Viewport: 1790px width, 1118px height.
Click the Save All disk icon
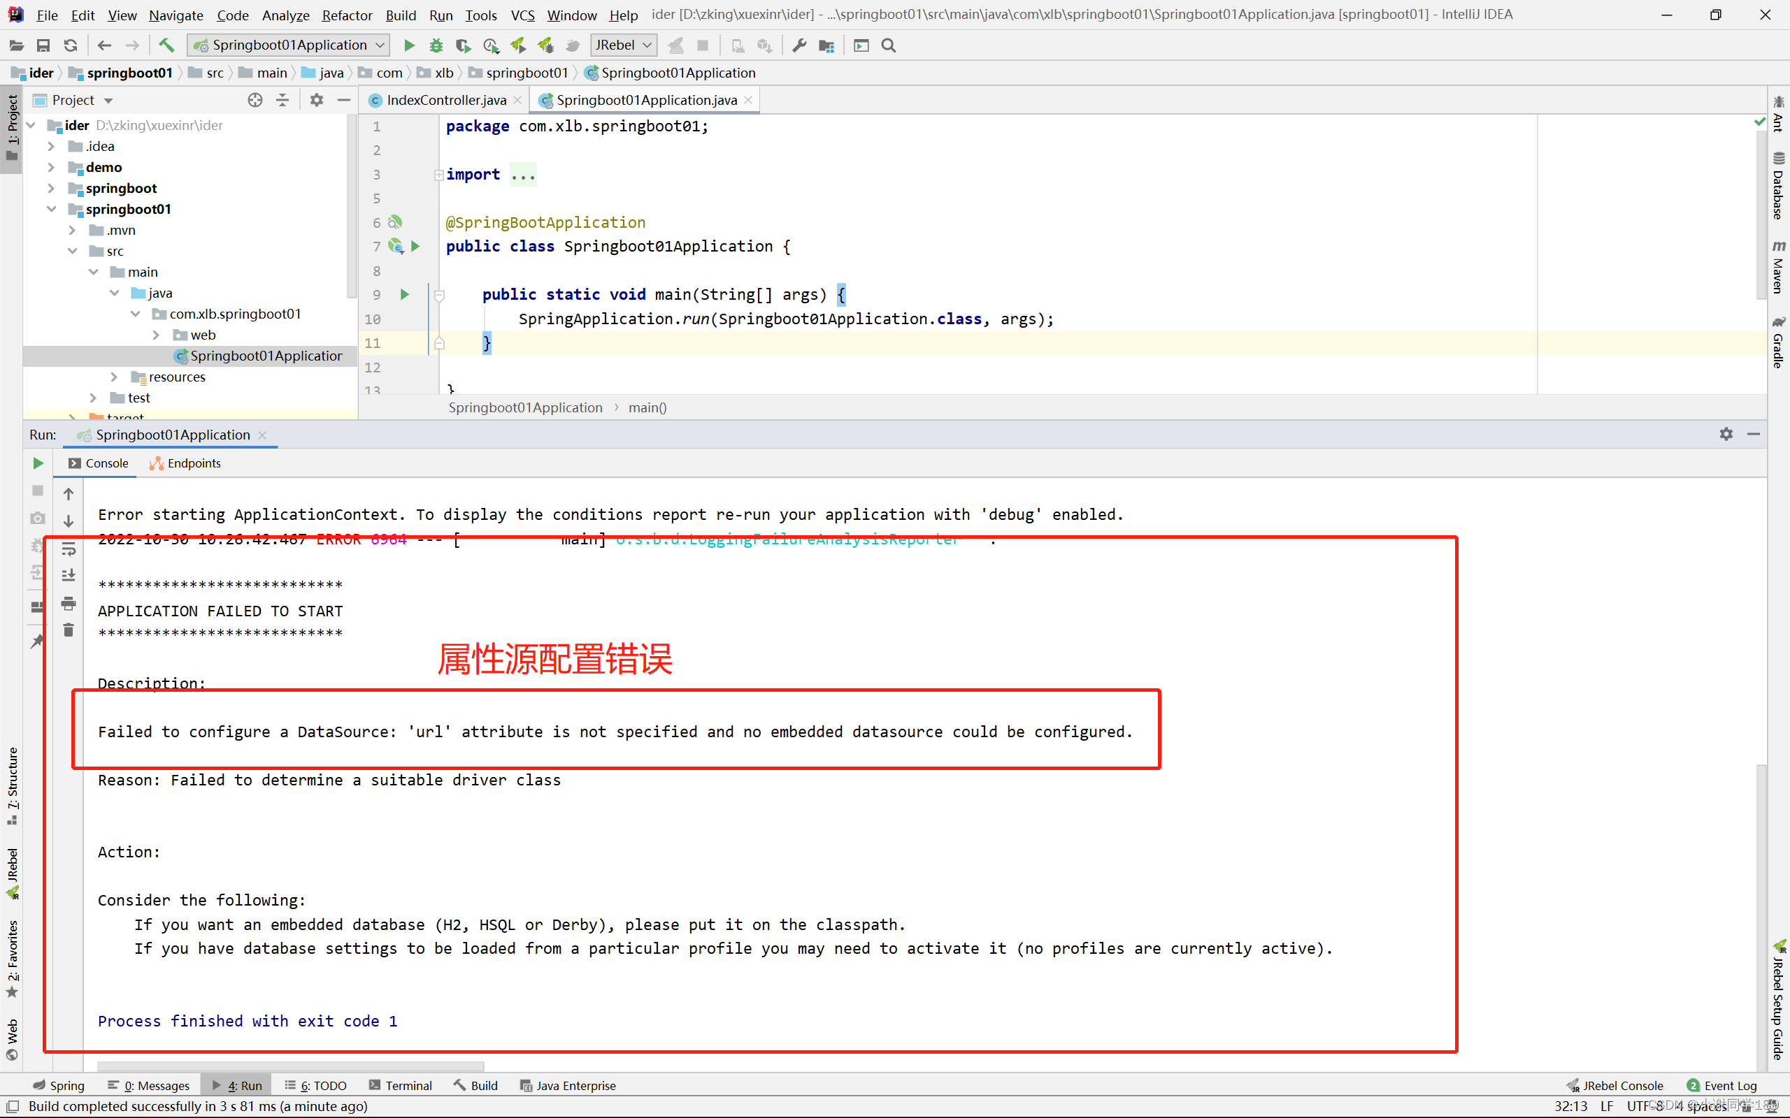coord(43,45)
